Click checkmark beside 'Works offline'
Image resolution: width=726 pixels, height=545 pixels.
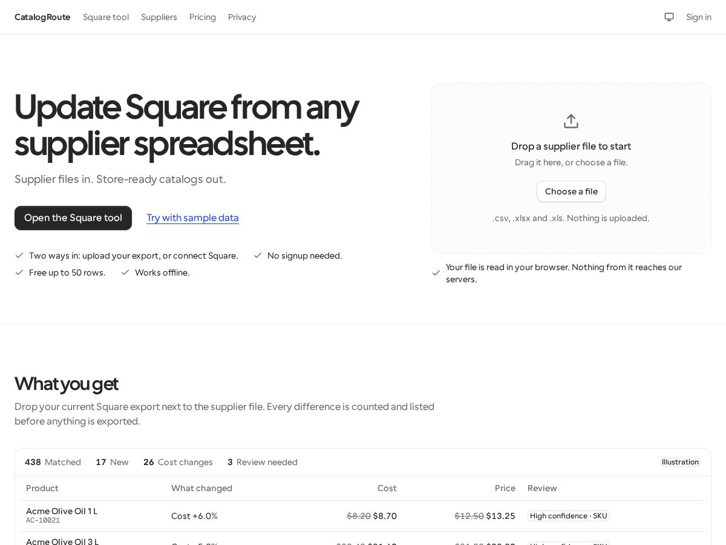(x=125, y=272)
